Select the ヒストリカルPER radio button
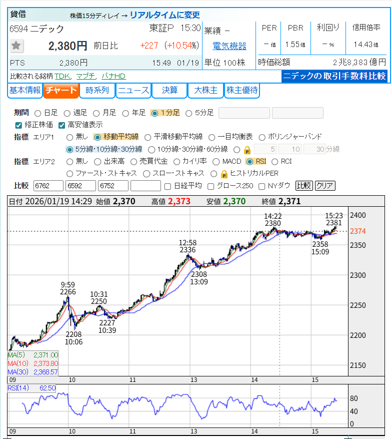Screen dimensions: 392x439 214,174
